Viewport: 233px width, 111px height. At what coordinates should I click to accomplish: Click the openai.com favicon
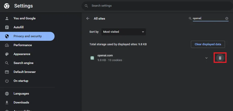(92, 58)
